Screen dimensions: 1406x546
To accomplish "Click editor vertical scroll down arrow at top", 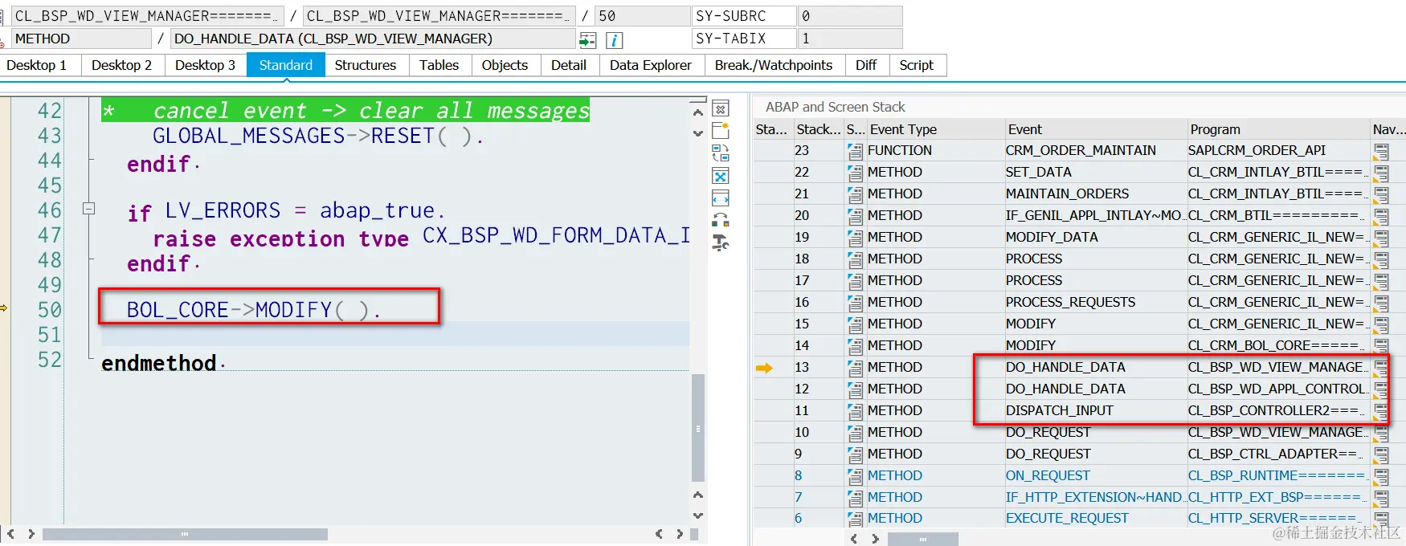I will (x=698, y=133).
